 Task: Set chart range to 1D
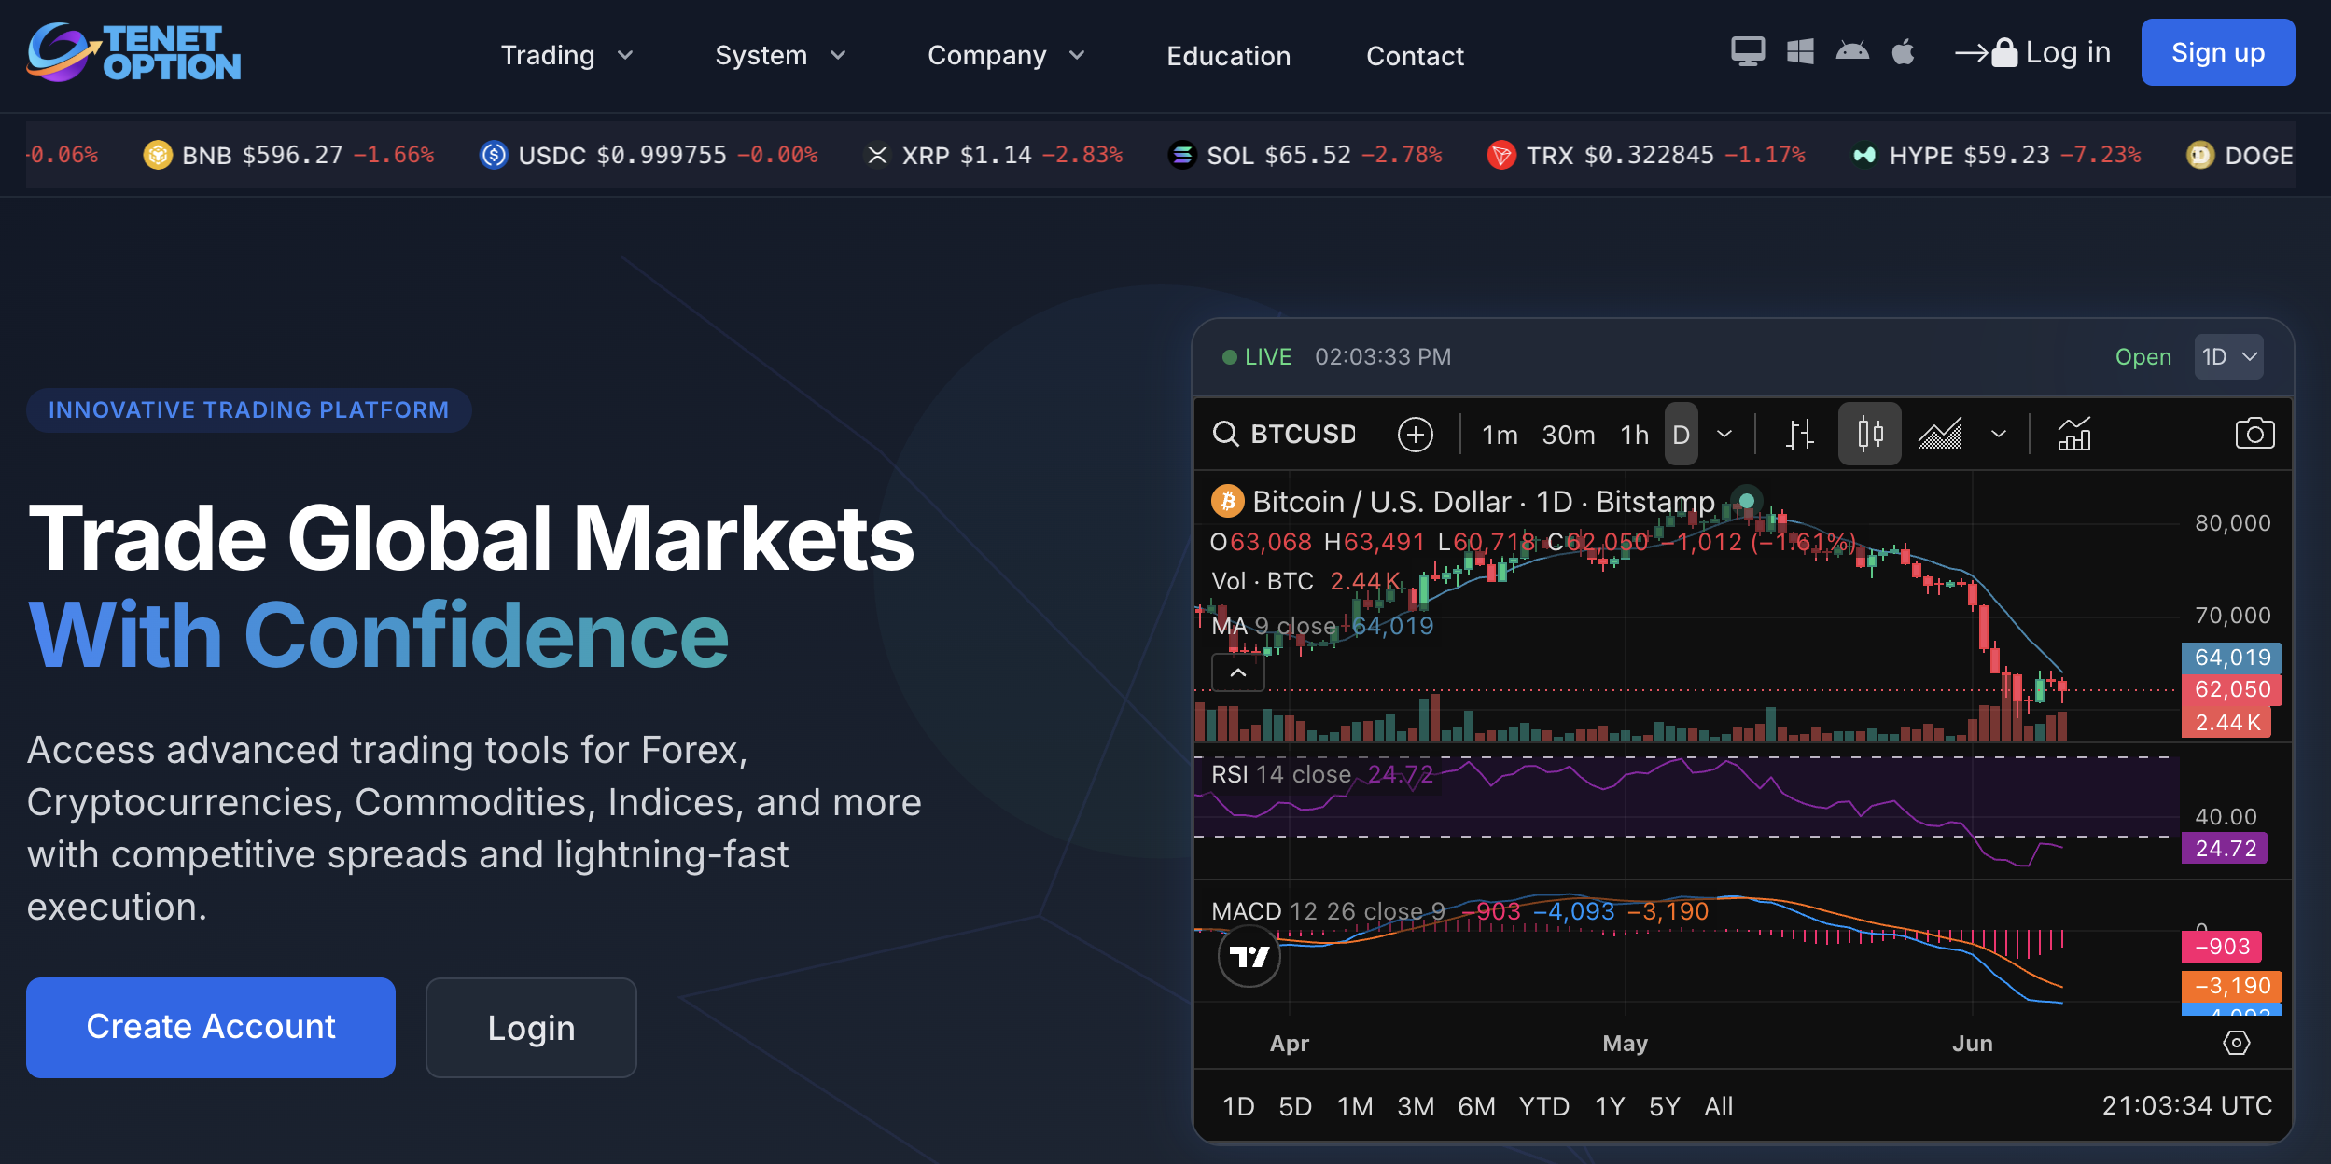[x=1238, y=1106]
